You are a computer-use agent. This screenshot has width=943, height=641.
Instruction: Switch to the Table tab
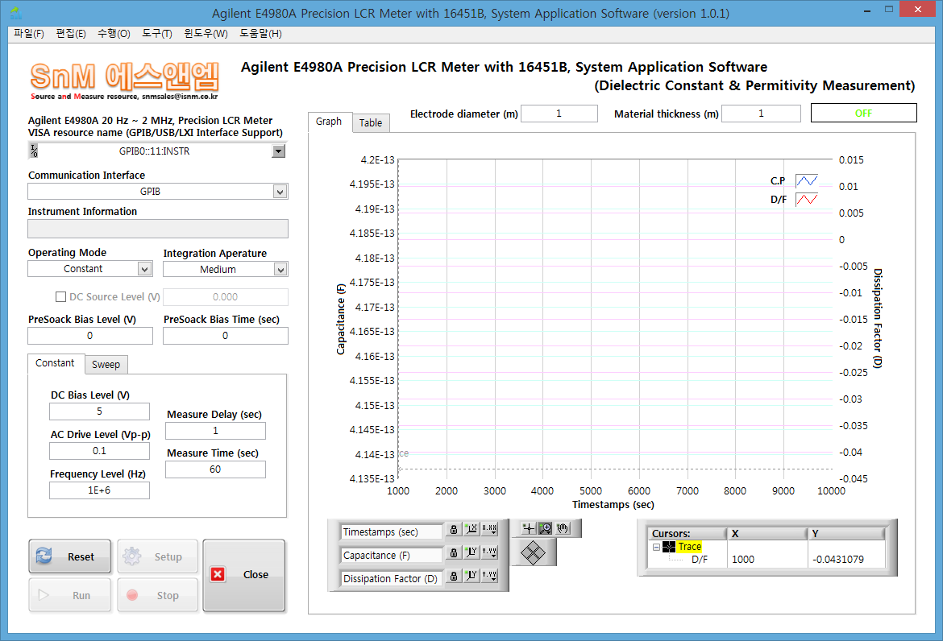pos(371,122)
